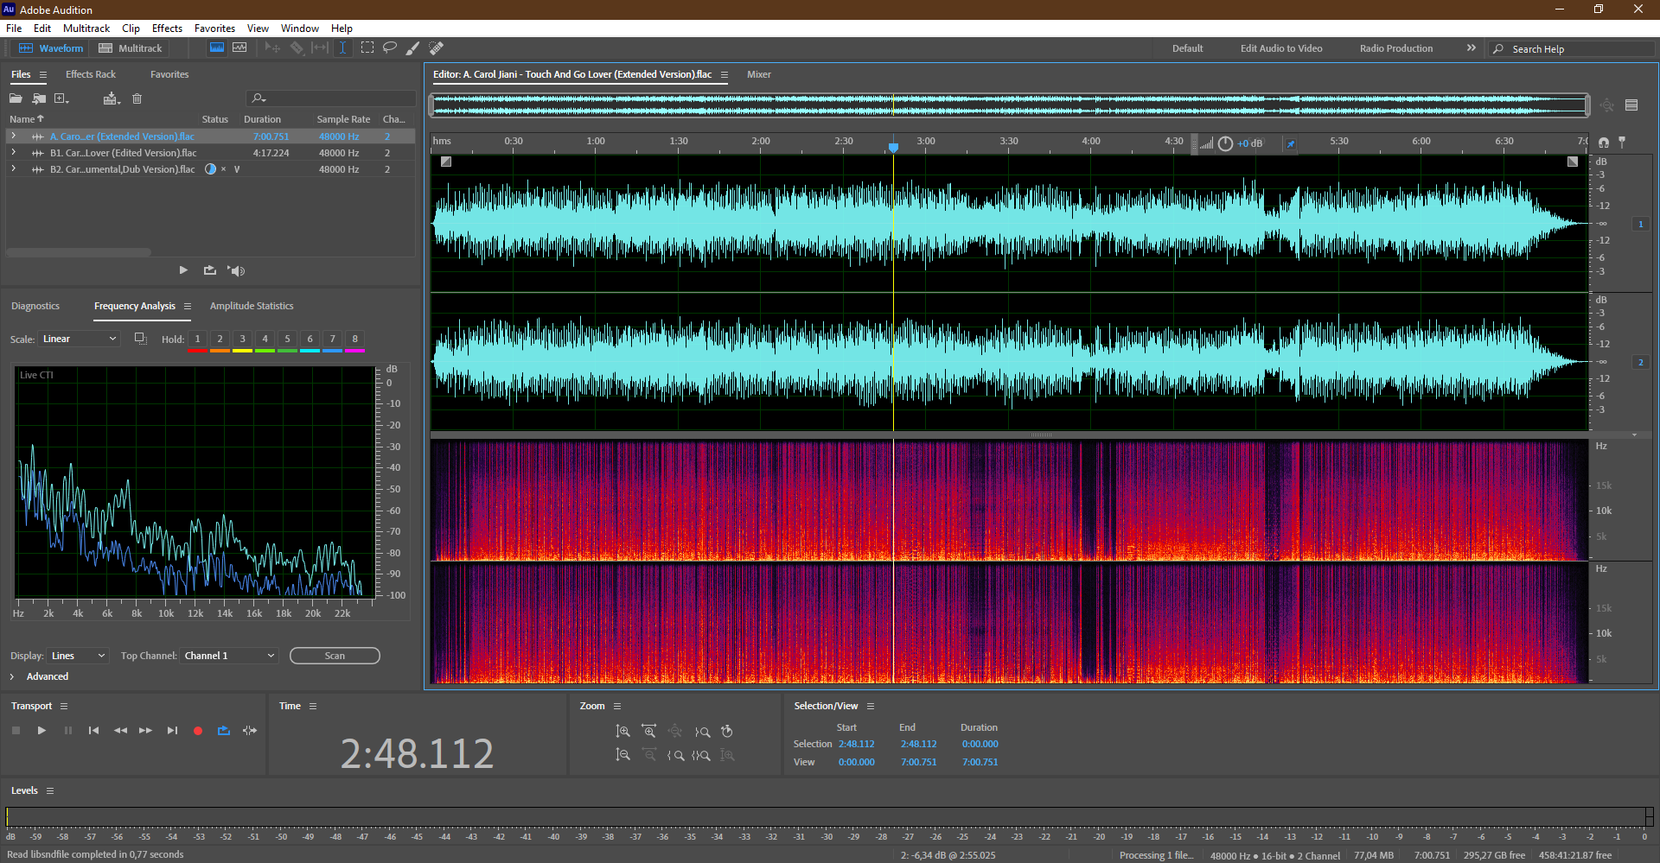
Task: Click Zoom In at In Point icon
Action: tap(675, 756)
